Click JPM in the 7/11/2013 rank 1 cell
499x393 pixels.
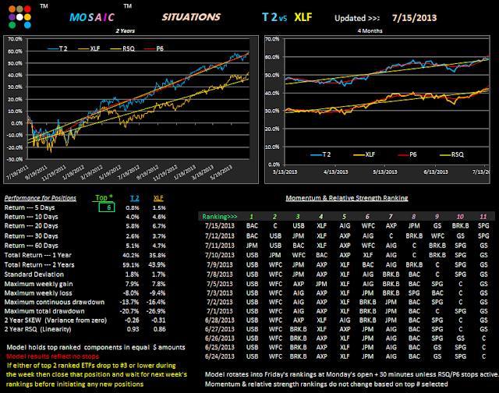pyautogui.click(x=252, y=246)
